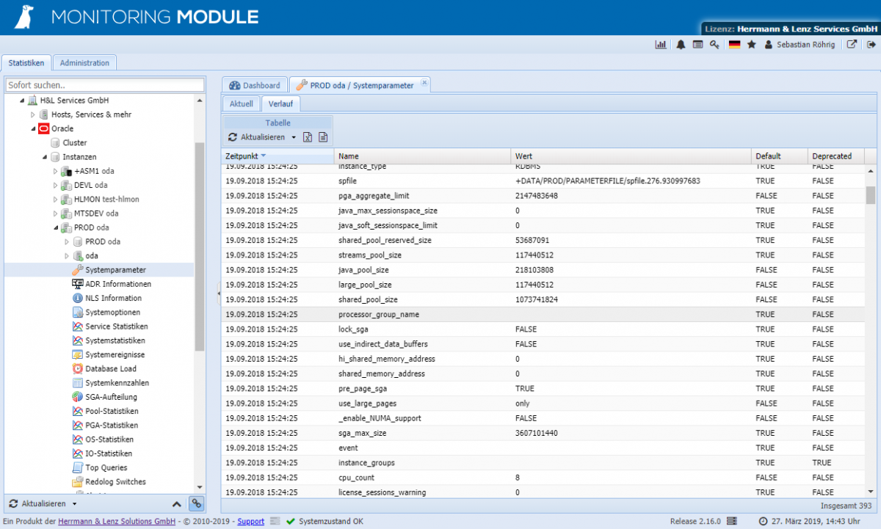Screen dimensions: 881x529
Task: Open the charts/statistics icon in the header
Action: (x=661, y=44)
